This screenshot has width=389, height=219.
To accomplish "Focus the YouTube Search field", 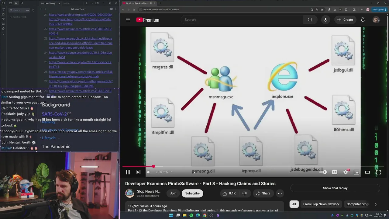I will point(242,20).
